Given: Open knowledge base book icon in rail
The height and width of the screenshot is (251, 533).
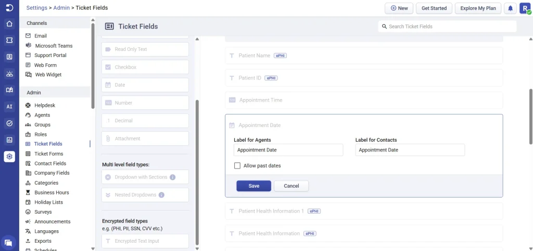Looking at the screenshot, I should click(x=9, y=90).
